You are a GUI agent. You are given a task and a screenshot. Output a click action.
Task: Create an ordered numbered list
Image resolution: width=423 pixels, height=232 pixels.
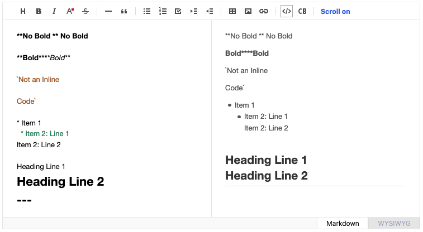163,11
